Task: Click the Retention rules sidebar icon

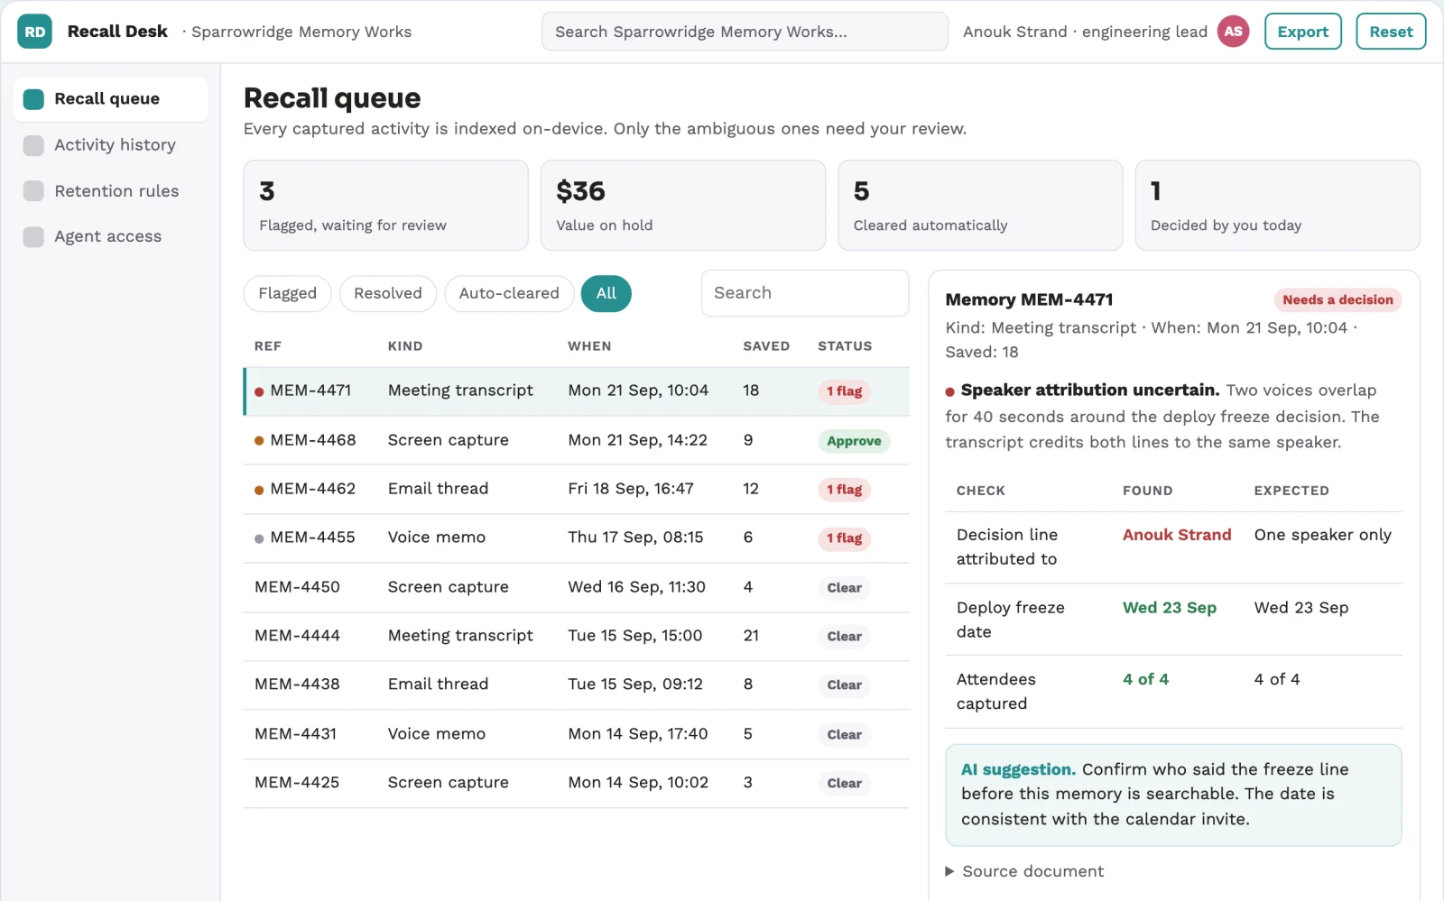Action: (x=33, y=191)
